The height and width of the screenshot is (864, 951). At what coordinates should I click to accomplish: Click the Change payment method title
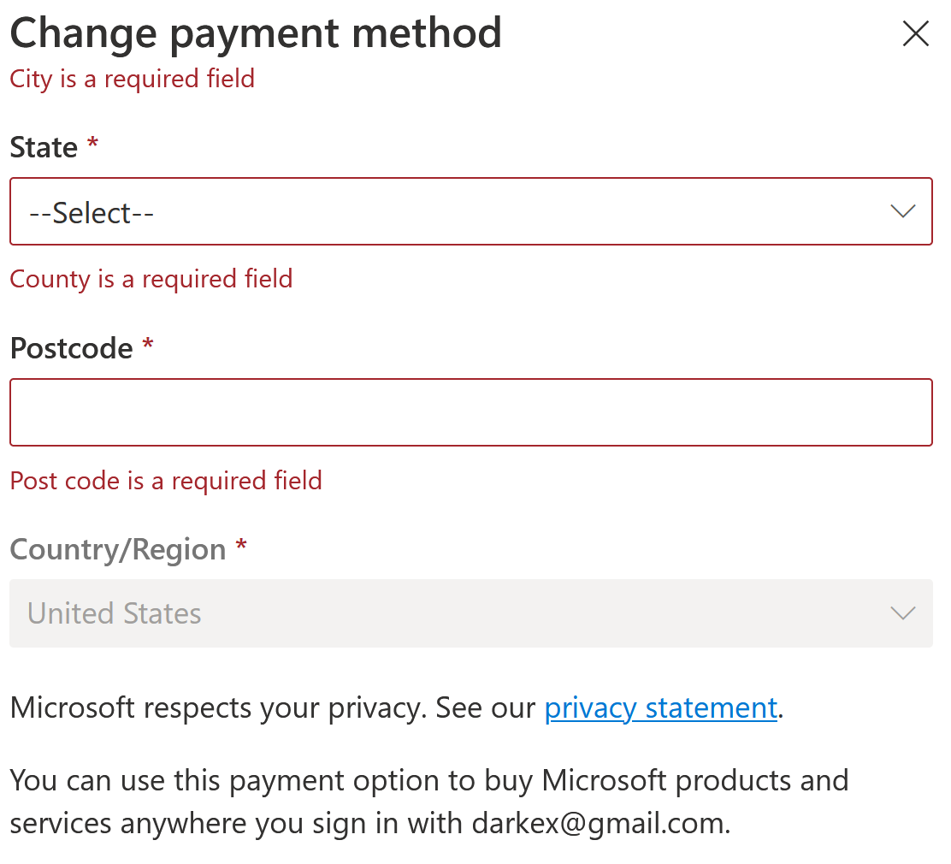[x=255, y=33]
